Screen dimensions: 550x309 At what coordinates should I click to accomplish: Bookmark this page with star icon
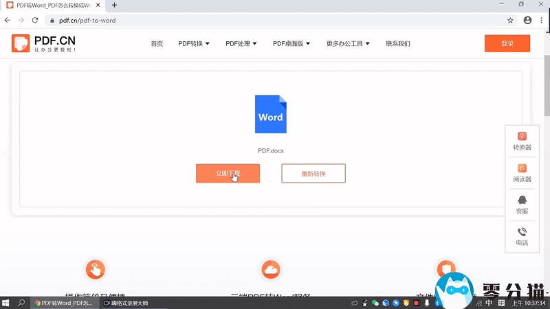(x=510, y=21)
